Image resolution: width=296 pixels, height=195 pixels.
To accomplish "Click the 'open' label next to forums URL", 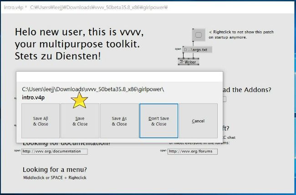I will point(163,151).
